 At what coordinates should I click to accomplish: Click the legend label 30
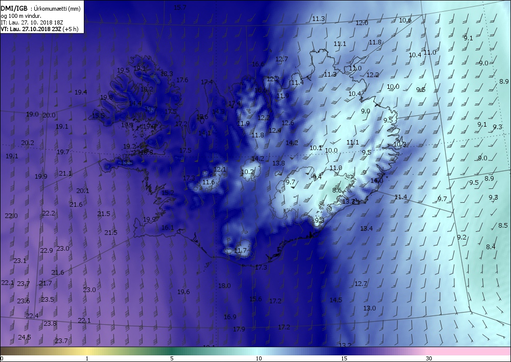click(x=429, y=359)
